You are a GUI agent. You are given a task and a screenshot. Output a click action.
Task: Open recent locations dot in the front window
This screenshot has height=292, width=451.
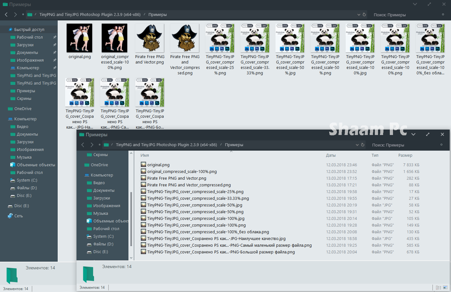pos(100,145)
